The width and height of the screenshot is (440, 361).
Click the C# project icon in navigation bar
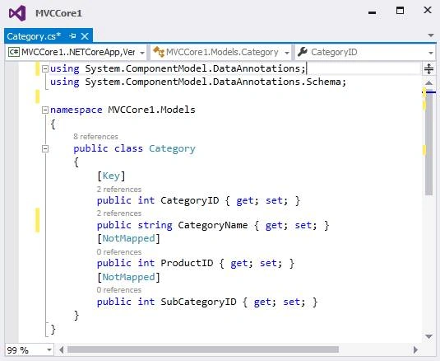coord(14,52)
